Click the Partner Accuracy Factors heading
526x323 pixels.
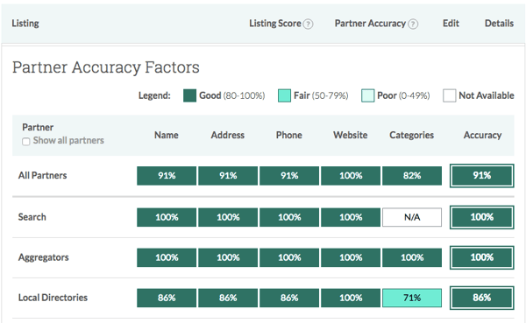pyautogui.click(x=106, y=67)
